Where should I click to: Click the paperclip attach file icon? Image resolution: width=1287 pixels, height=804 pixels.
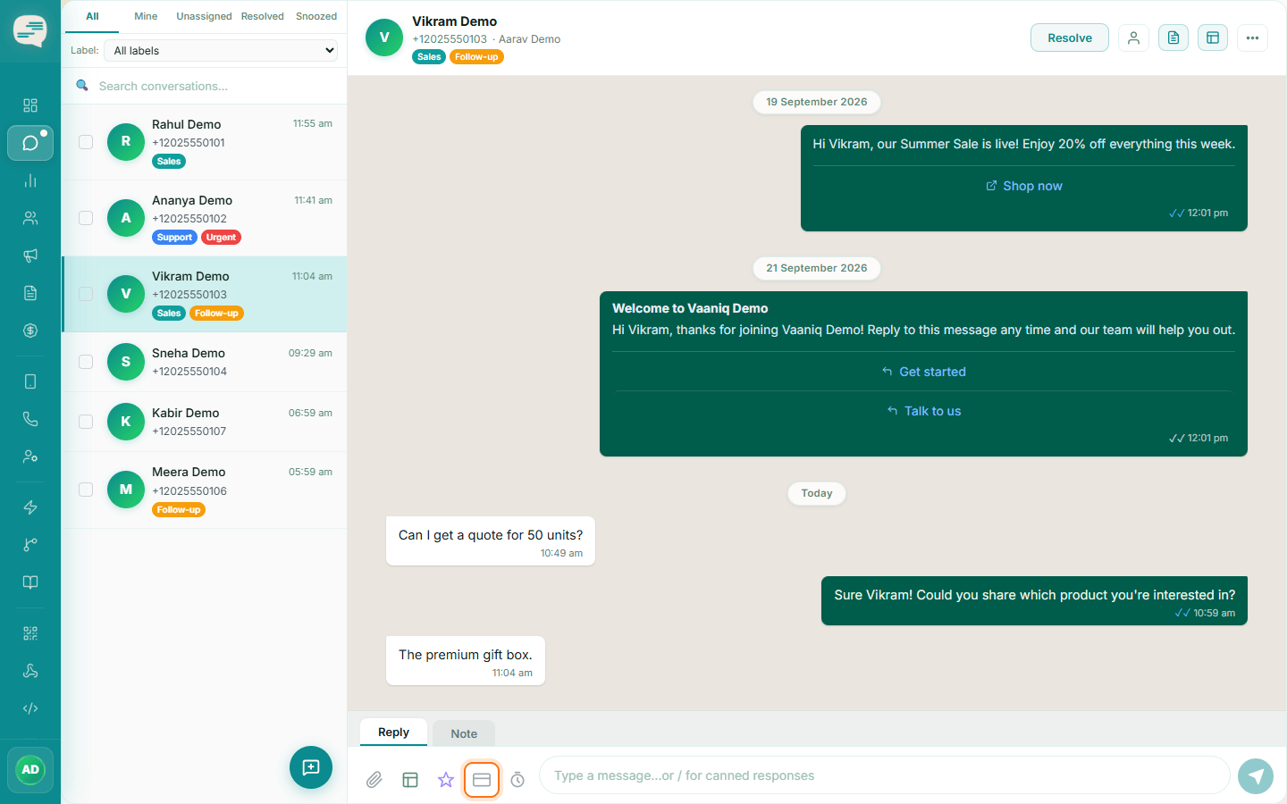(374, 780)
